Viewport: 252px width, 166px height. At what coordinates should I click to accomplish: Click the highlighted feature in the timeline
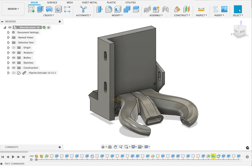point(213,156)
